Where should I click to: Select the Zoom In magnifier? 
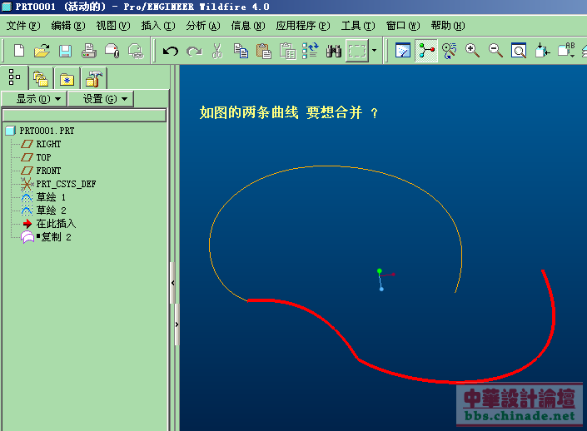point(472,51)
